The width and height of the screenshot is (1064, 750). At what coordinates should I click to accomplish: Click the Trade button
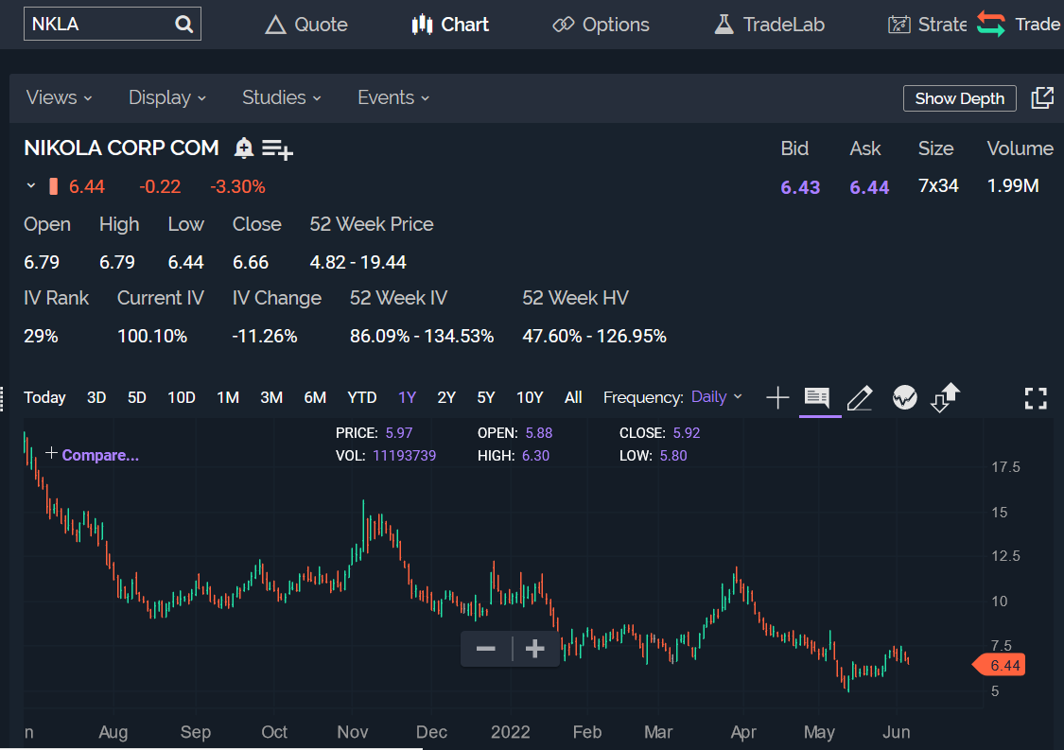coord(1019,25)
